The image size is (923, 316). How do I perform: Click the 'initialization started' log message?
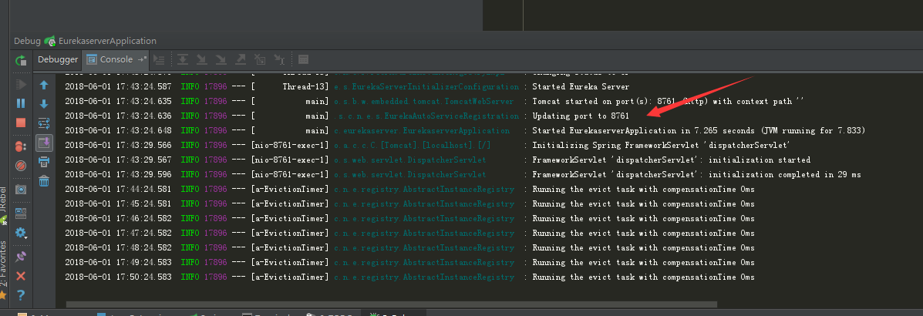tap(671, 160)
